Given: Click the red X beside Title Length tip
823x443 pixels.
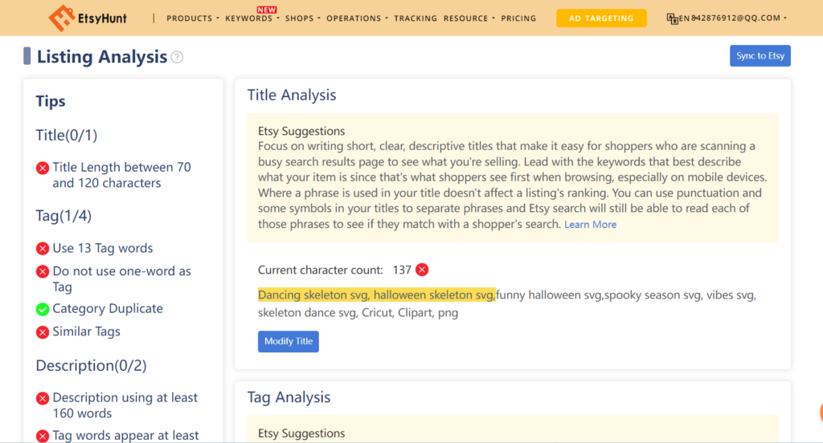Looking at the screenshot, I should (x=43, y=168).
